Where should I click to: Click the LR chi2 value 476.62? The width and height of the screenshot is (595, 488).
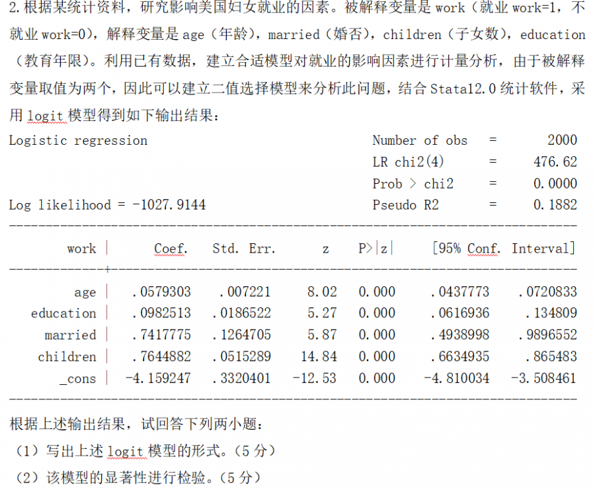(x=555, y=162)
